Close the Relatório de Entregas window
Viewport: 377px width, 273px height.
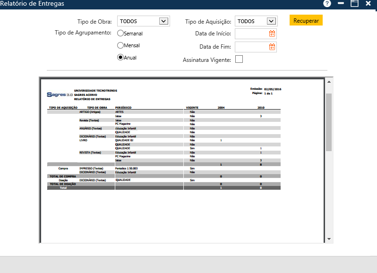368,3
